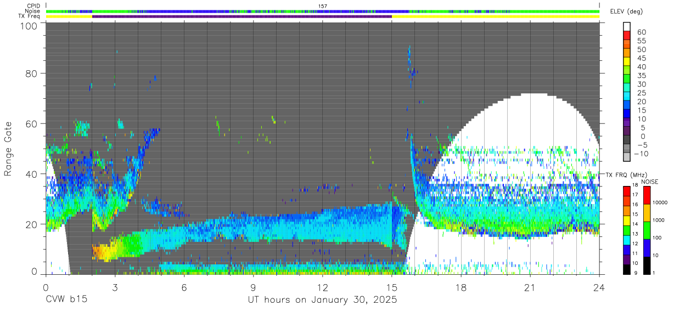Click elevation scale value 25

click(x=641, y=93)
